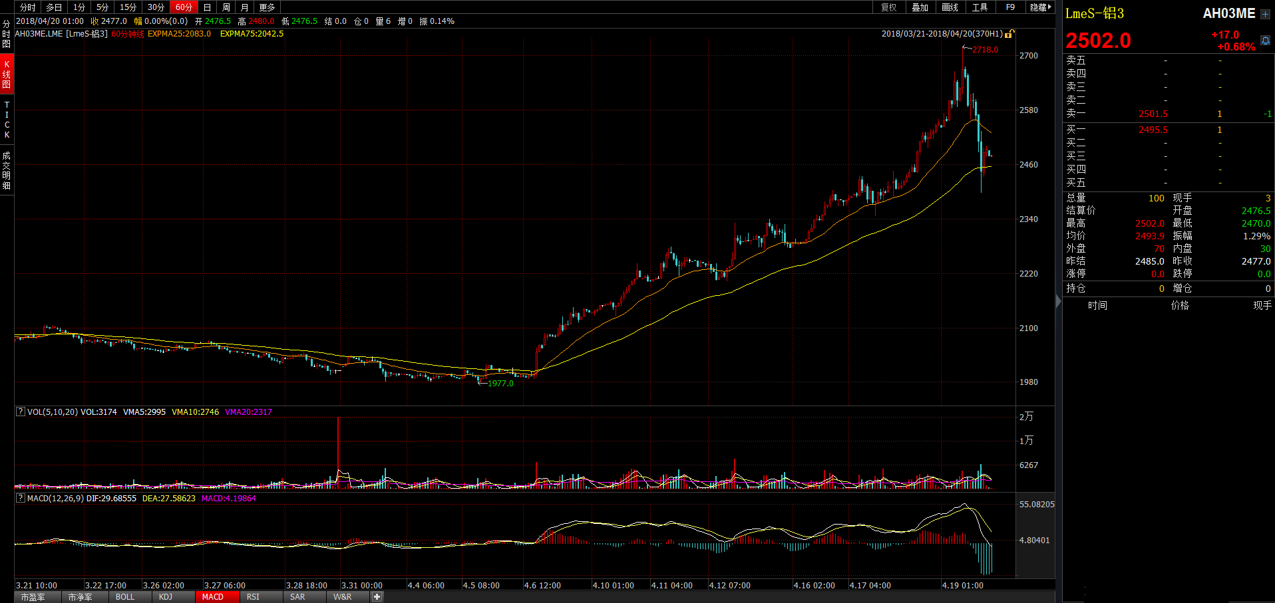The width and height of the screenshot is (1275, 603).
Task: Click the 2718.0 high price label
Action: [x=985, y=50]
